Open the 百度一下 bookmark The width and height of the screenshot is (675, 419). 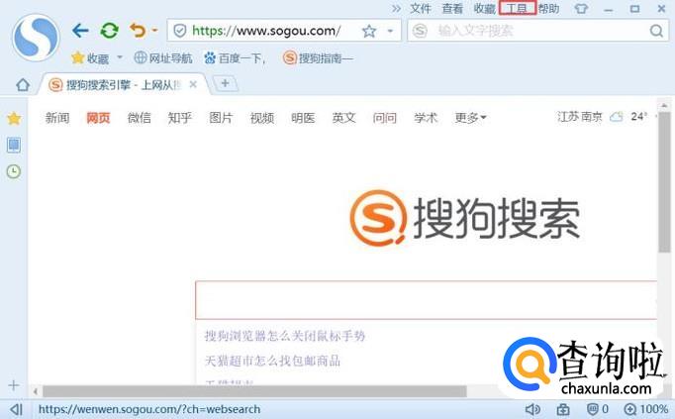[235, 57]
